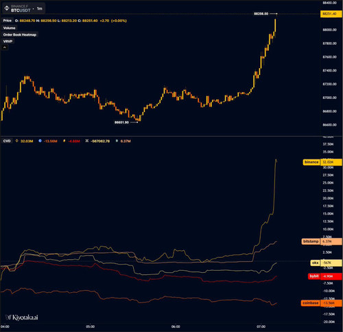
Task: Click the Bitstamp icon in CVD legend
Action: (117, 141)
